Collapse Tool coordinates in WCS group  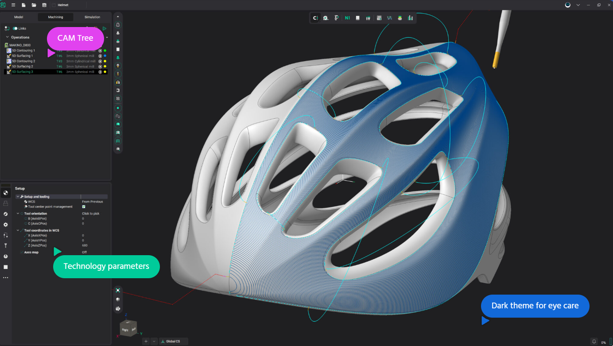coord(18,230)
